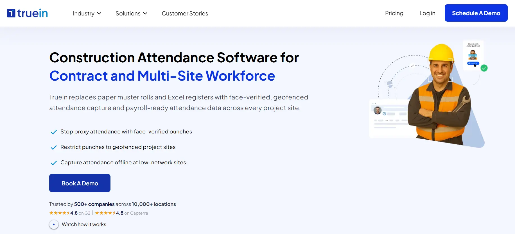Click '500+ companies' trusted text
This screenshot has height=234, width=515.
94,204
